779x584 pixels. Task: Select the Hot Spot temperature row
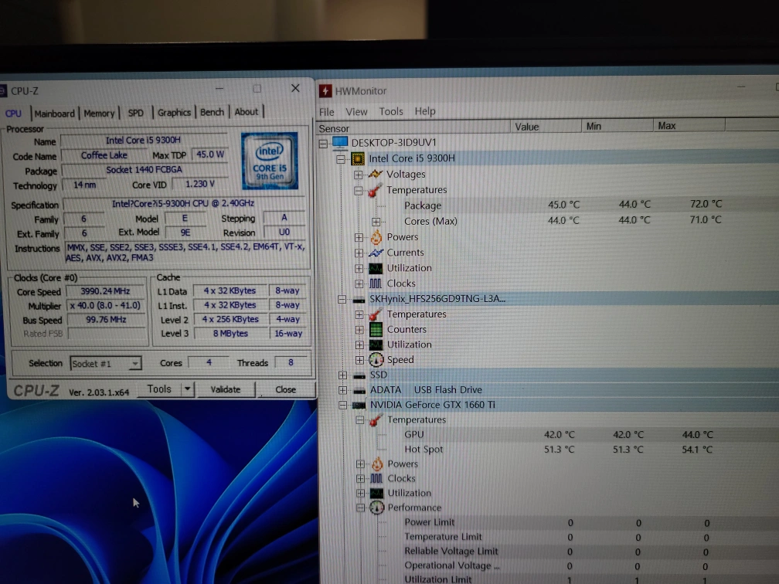click(x=549, y=450)
